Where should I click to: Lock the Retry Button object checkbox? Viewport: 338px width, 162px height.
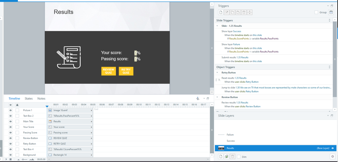[17, 144]
